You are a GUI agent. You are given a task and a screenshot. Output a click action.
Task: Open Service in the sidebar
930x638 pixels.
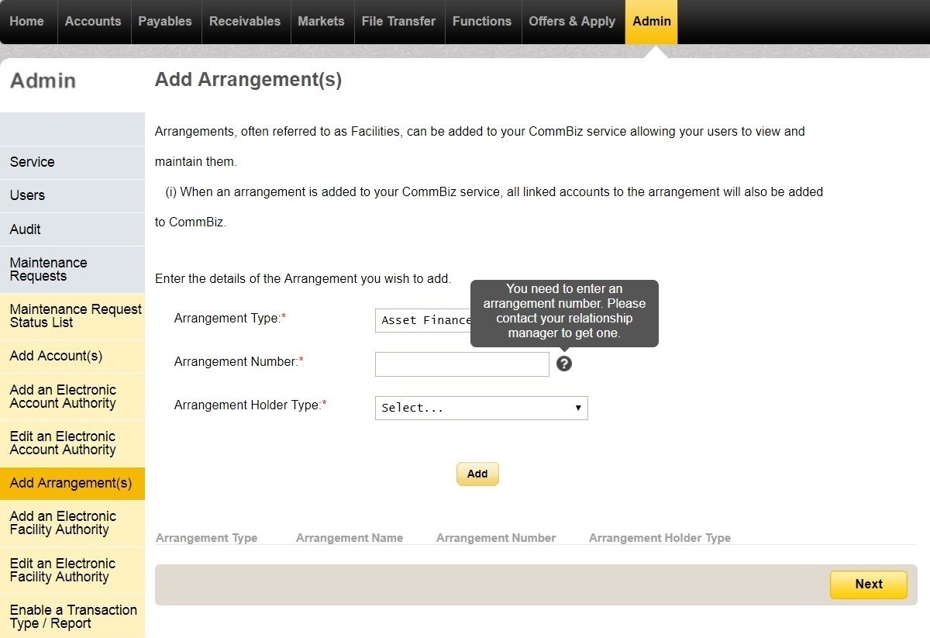(72, 162)
